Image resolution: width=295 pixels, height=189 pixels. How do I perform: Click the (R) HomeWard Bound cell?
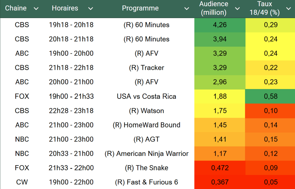146,125
